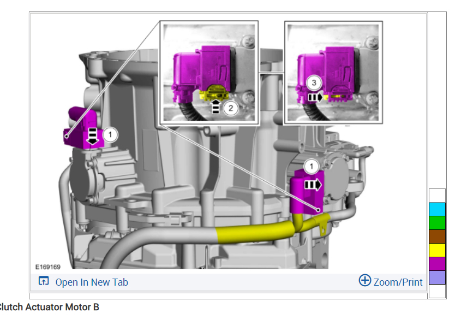
Task: Click the E169169 illustration number
Action: (x=48, y=267)
